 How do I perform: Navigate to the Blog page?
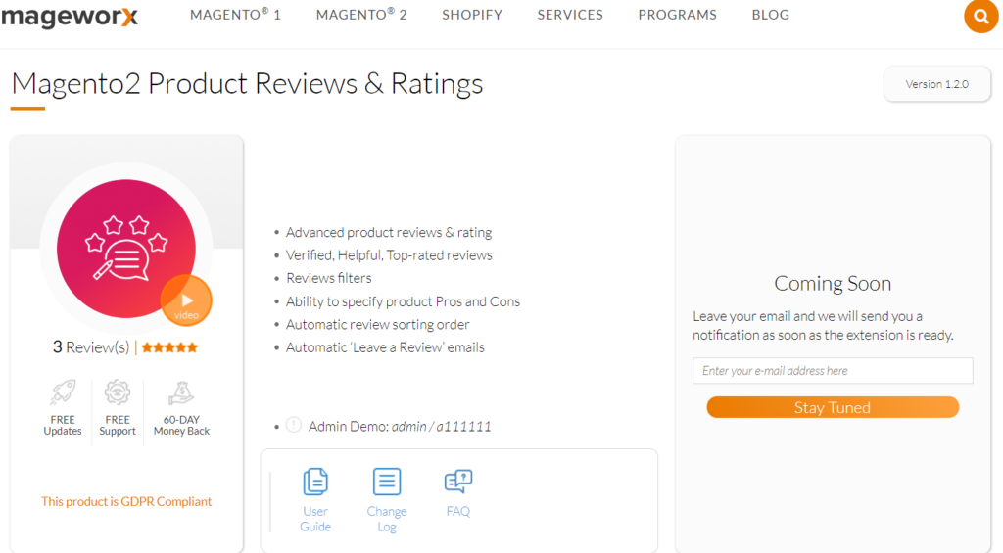click(x=770, y=15)
